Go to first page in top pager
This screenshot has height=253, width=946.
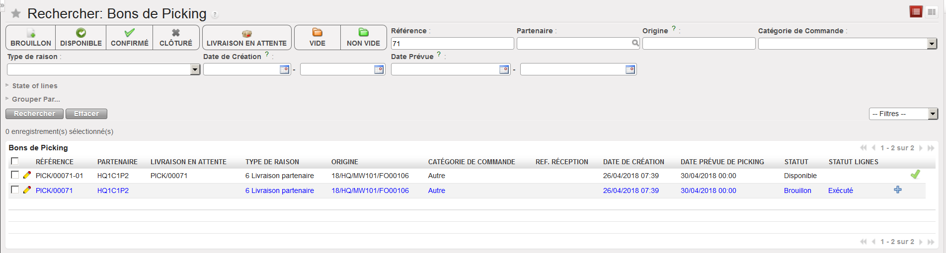[864, 148]
